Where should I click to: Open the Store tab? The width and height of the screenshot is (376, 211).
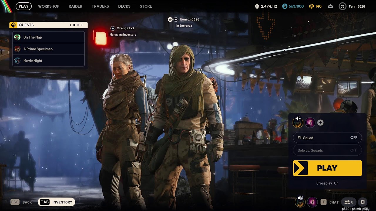tap(146, 6)
